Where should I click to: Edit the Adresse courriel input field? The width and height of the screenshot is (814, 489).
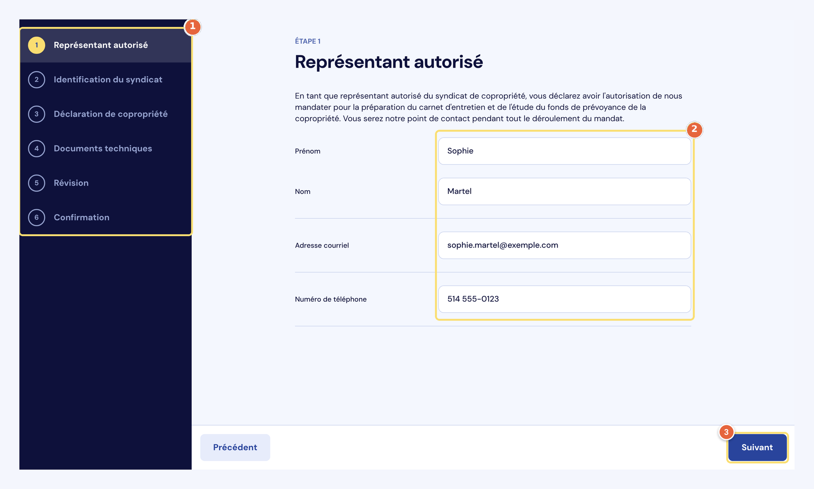click(x=565, y=245)
